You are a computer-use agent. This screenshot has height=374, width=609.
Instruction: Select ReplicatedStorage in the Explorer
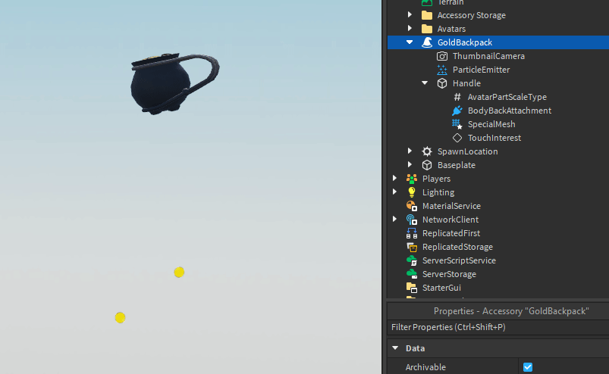457,247
